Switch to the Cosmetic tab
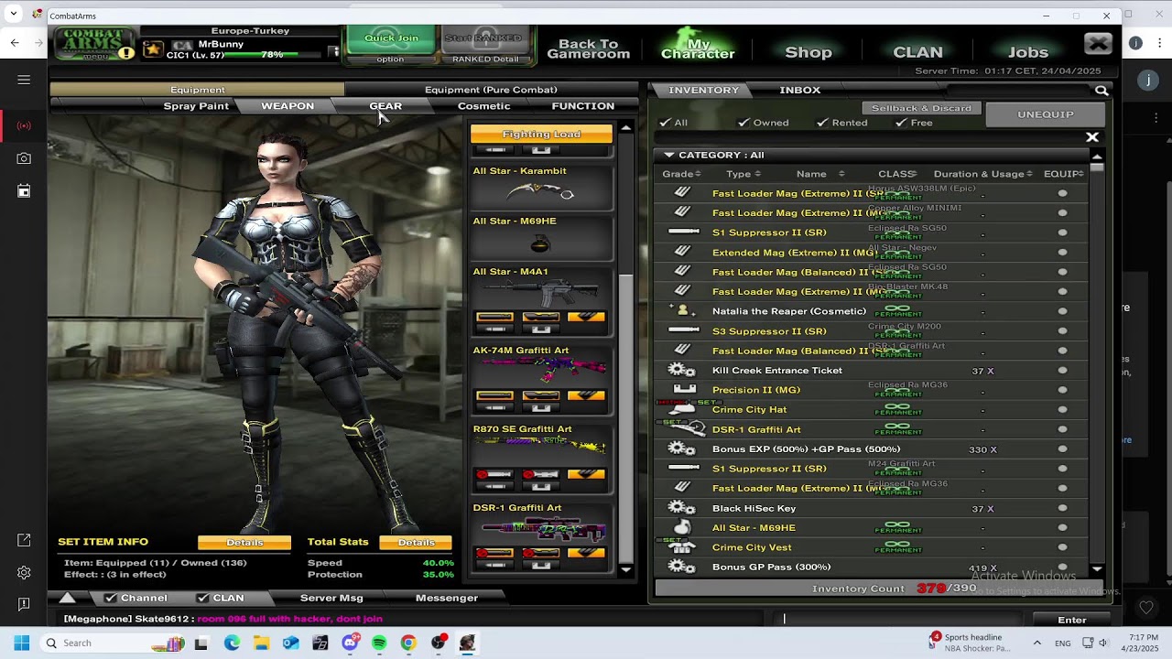The height and width of the screenshot is (659, 1172). point(484,106)
